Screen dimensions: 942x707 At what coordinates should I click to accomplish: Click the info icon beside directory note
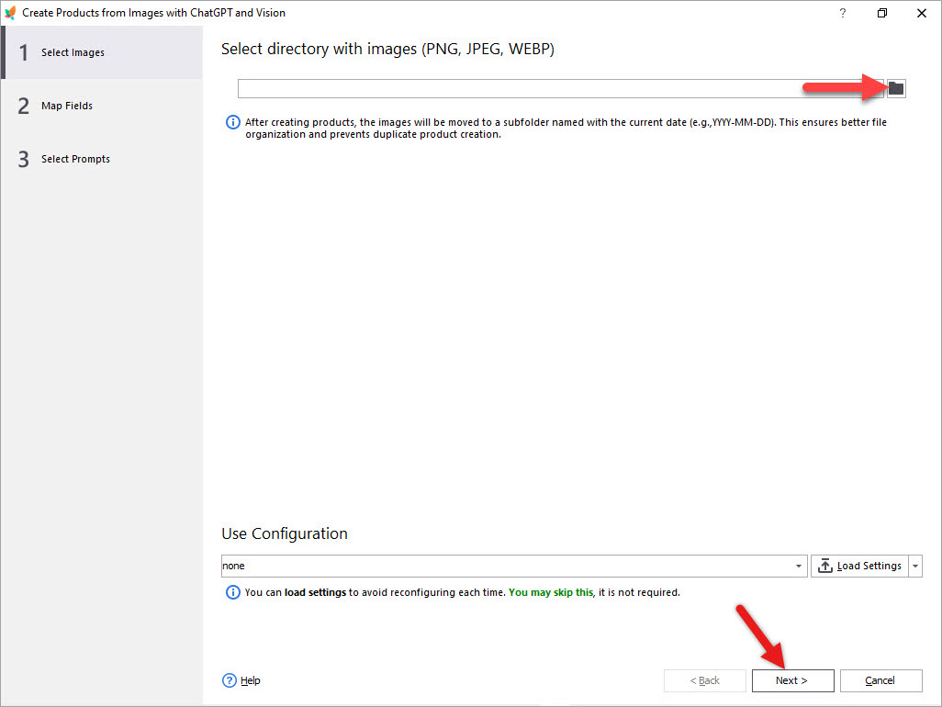coord(232,122)
